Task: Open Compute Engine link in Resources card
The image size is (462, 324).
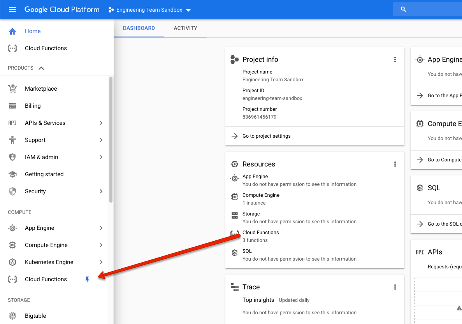Action: pyautogui.click(x=261, y=195)
